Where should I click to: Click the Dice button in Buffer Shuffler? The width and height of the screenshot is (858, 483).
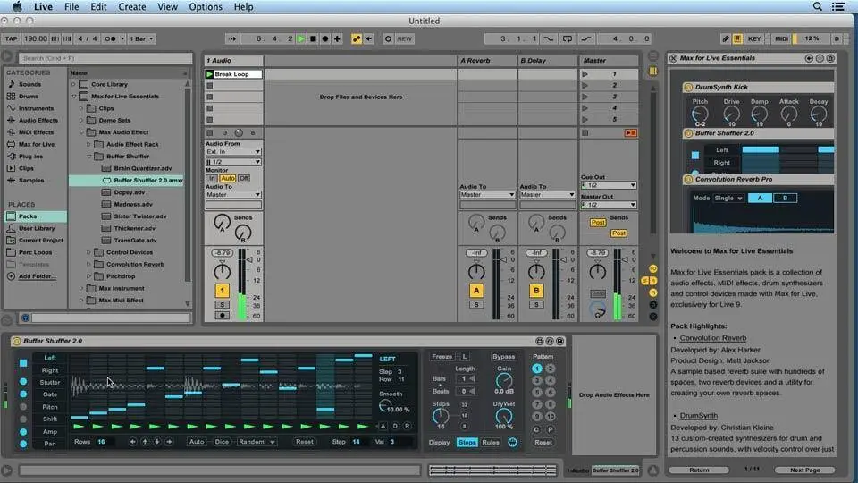(222, 442)
